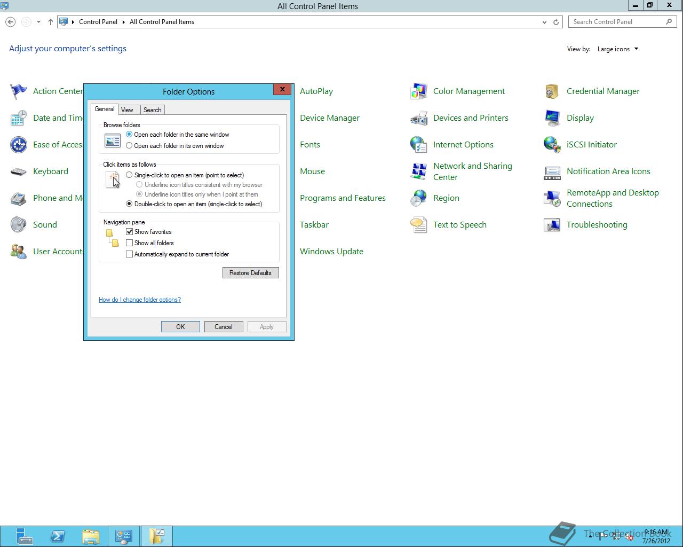Open the User Accounts icon
Viewport: 683px width, 547px height.
coord(19,252)
